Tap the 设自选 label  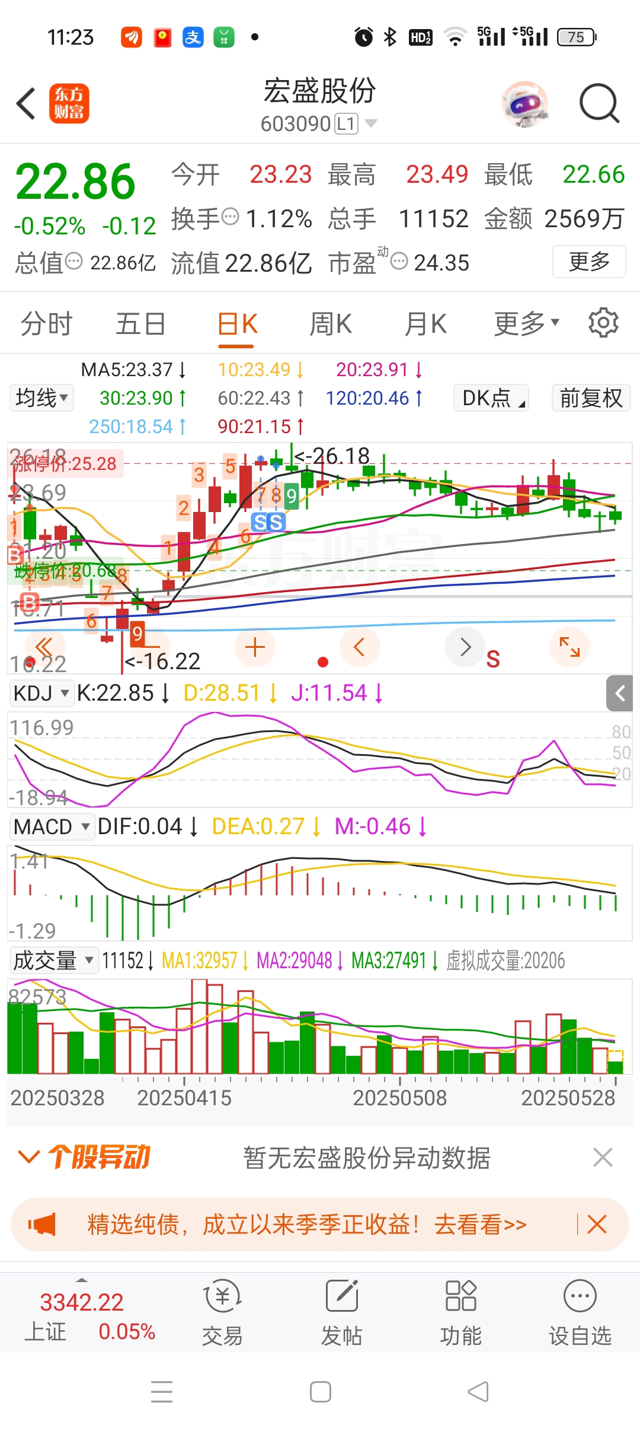[x=580, y=1336]
